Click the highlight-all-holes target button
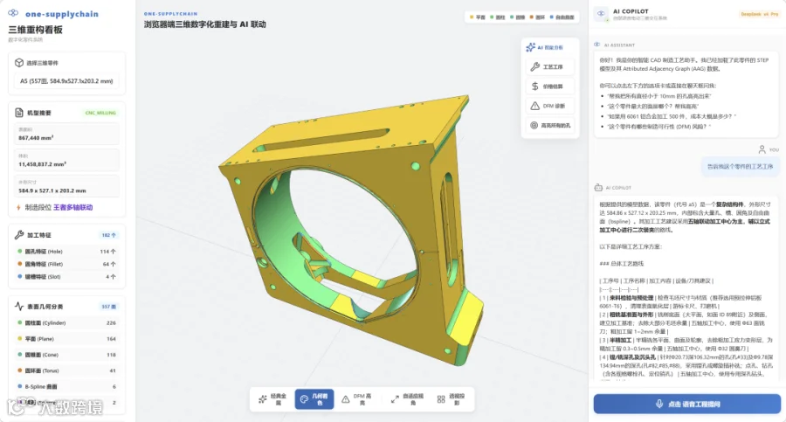 pos(550,126)
